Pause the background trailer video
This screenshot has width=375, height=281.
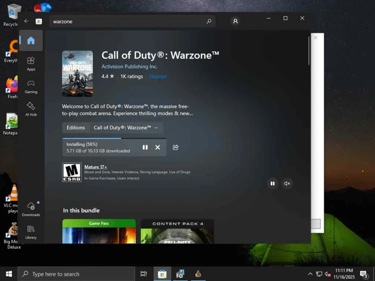click(x=272, y=184)
